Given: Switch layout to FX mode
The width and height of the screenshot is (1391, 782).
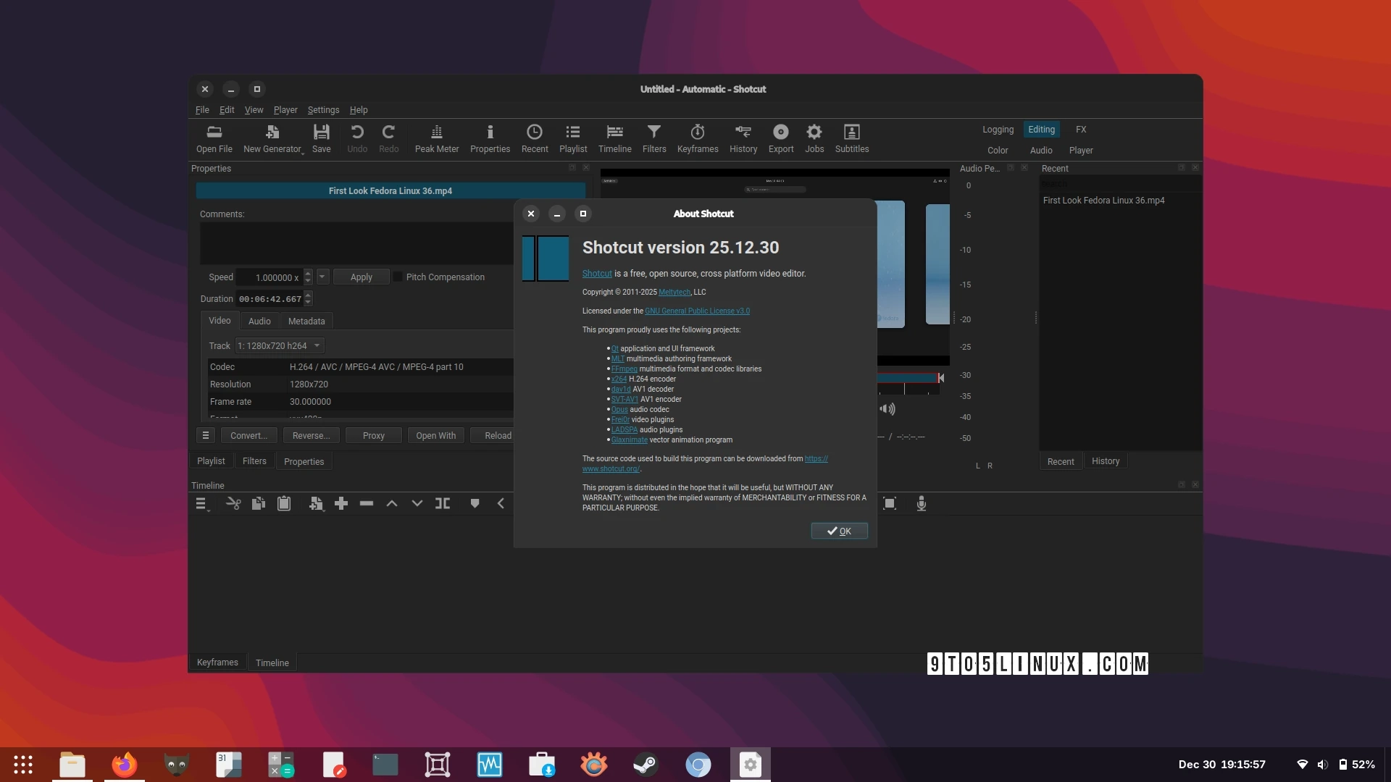Looking at the screenshot, I should 1081,129.
